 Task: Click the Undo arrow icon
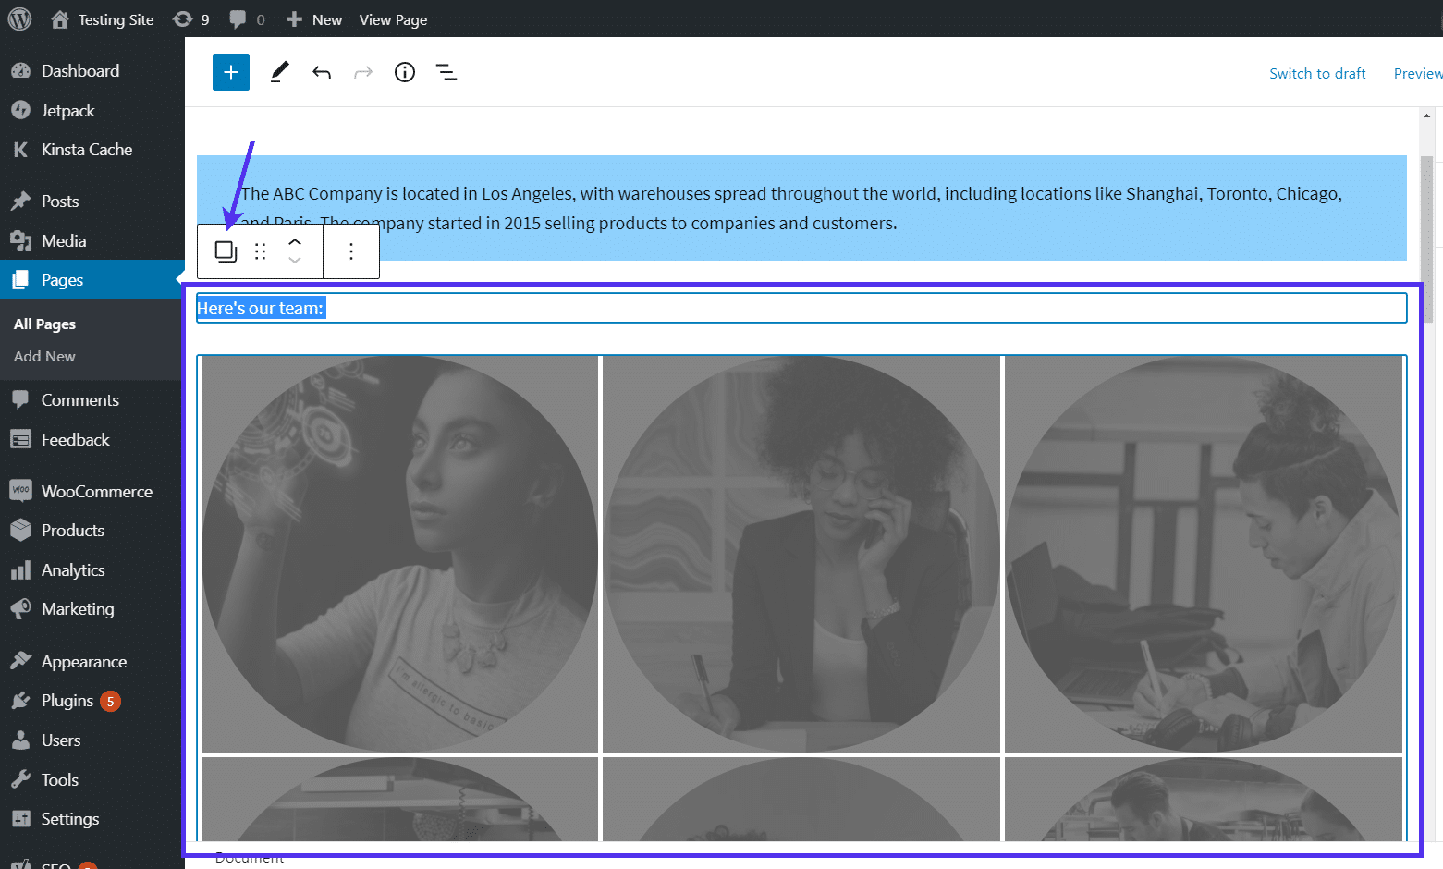pyautogui.click(x=322, y=72)
